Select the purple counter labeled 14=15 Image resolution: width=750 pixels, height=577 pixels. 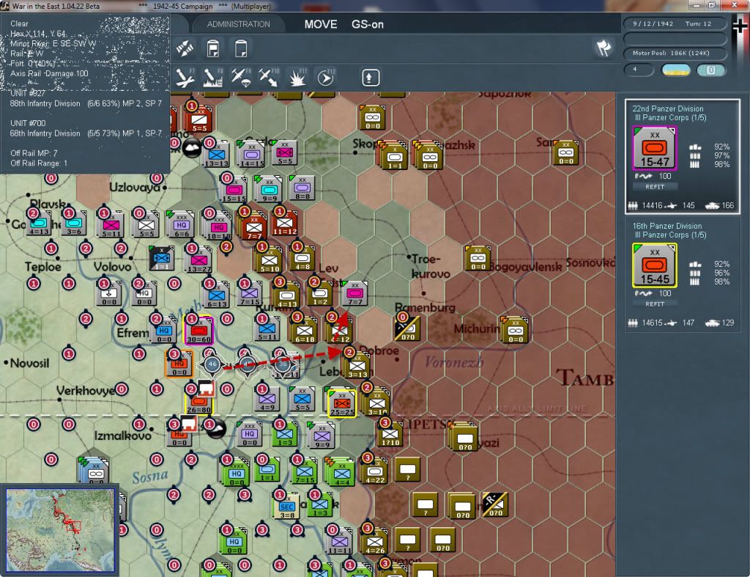tap(252, 155)
